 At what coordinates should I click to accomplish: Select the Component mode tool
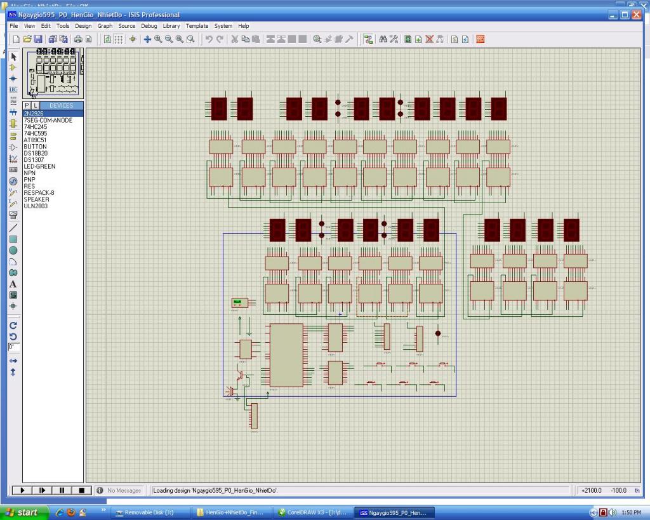pos(13,67)
